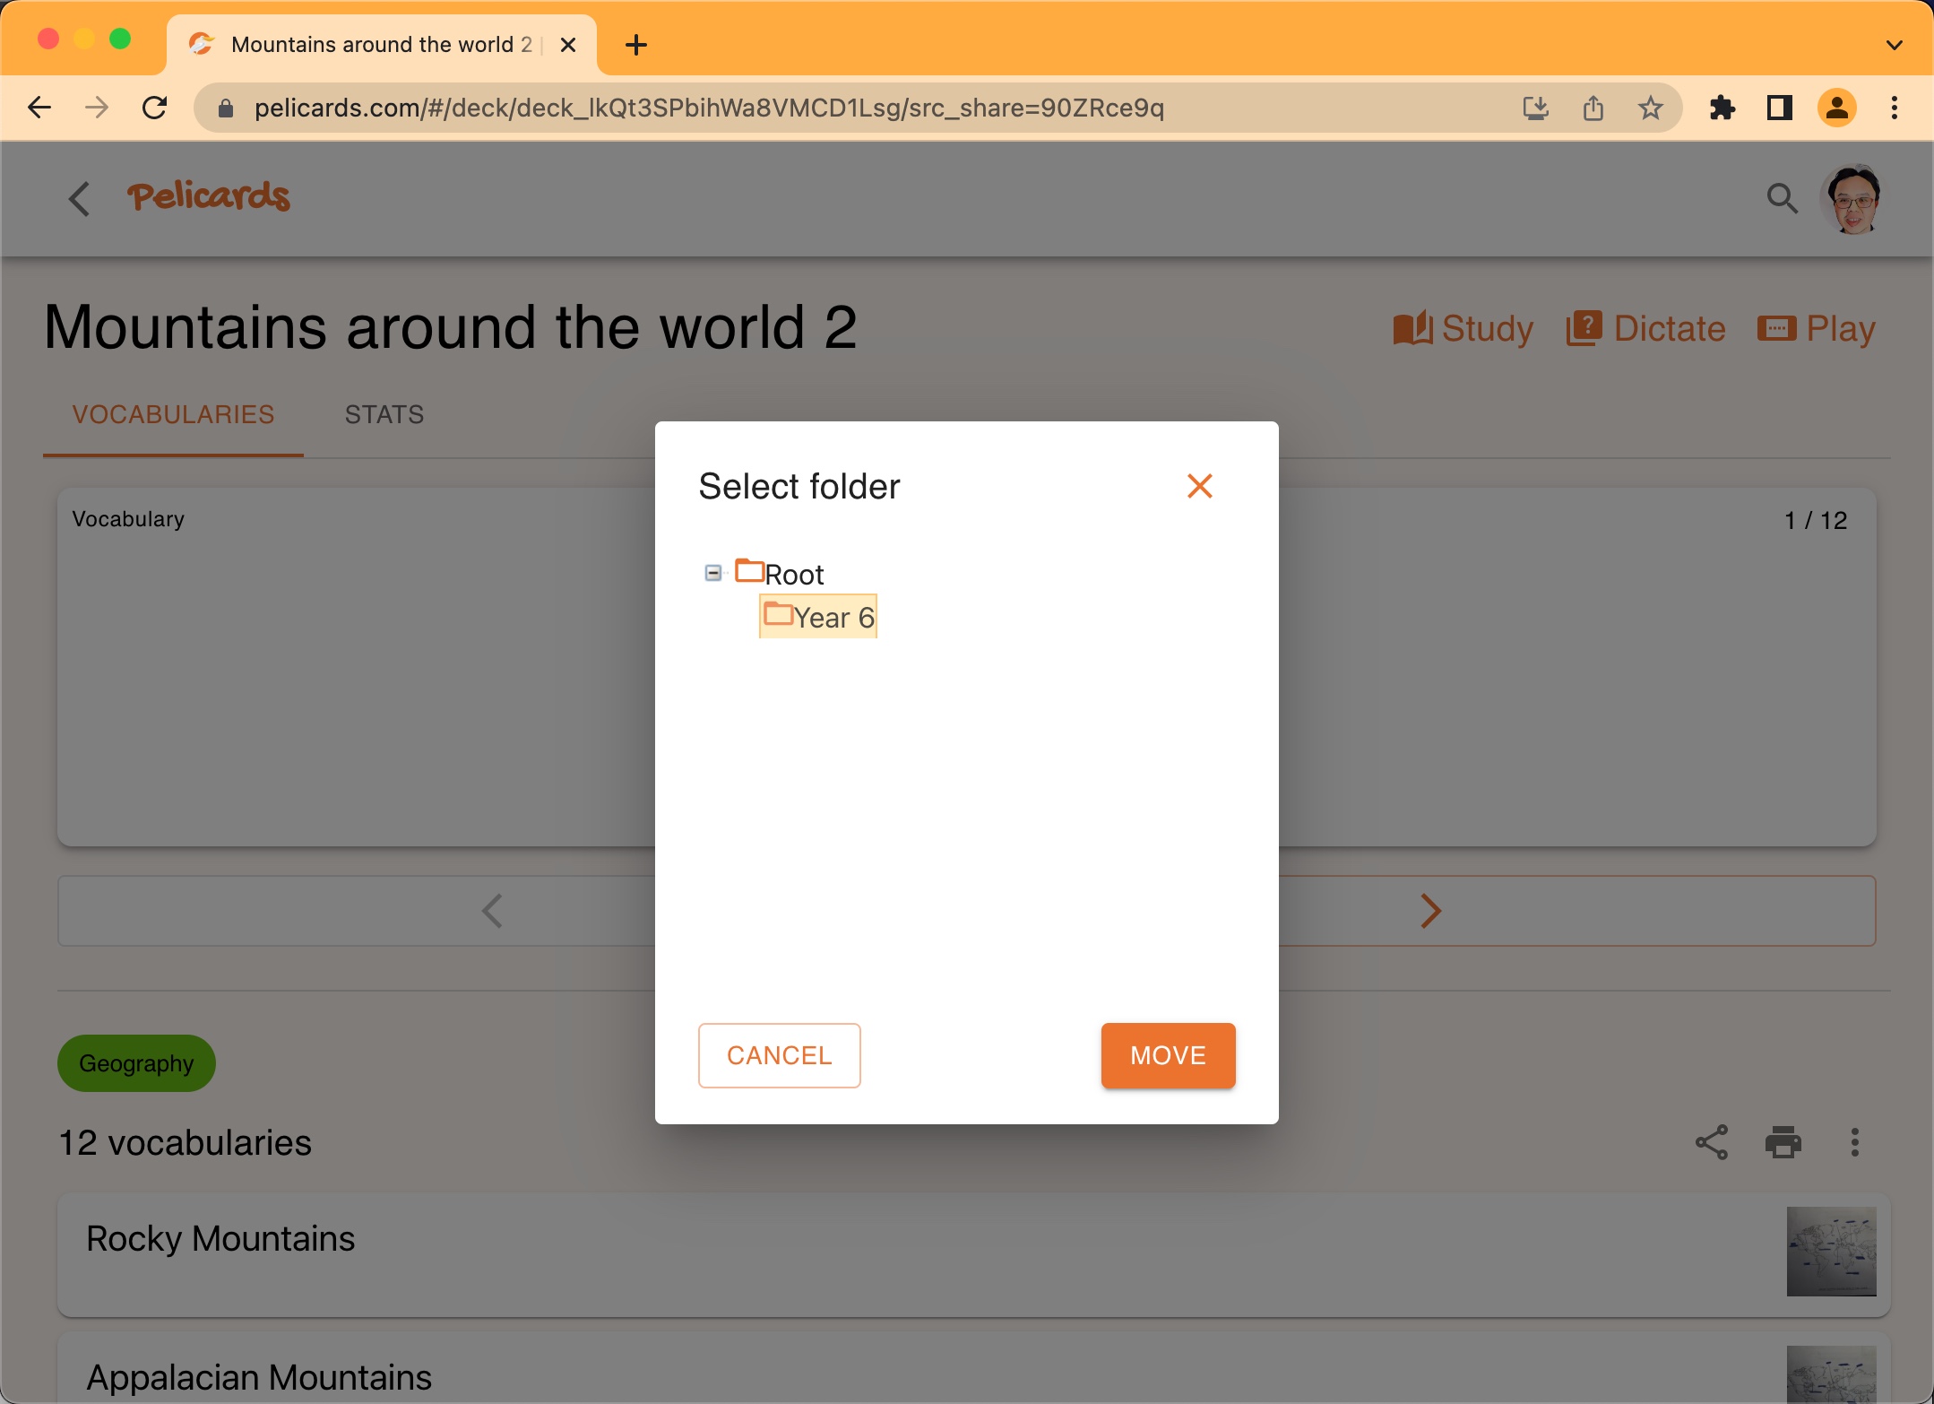Image resolution: width=1934 pixels, height=1404 pixels.
Task: Close the Select folder dialog
Action: click(1199, 486)
